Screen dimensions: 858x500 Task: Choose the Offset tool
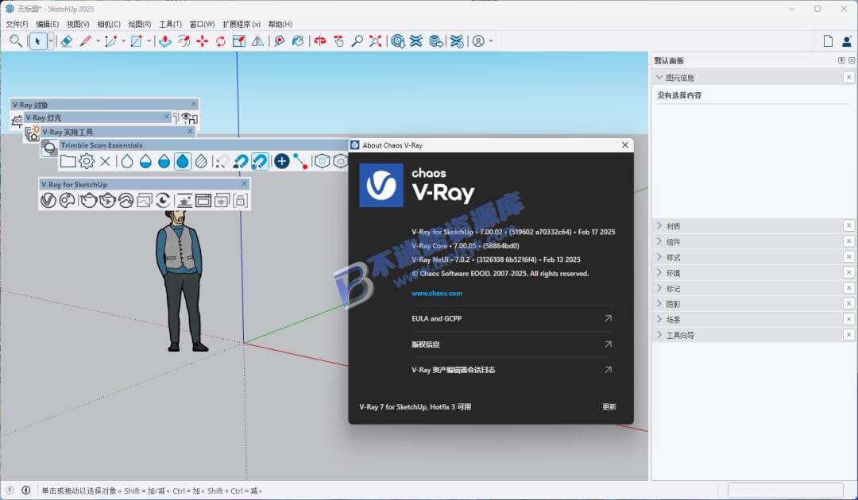(x=184, y=41)
